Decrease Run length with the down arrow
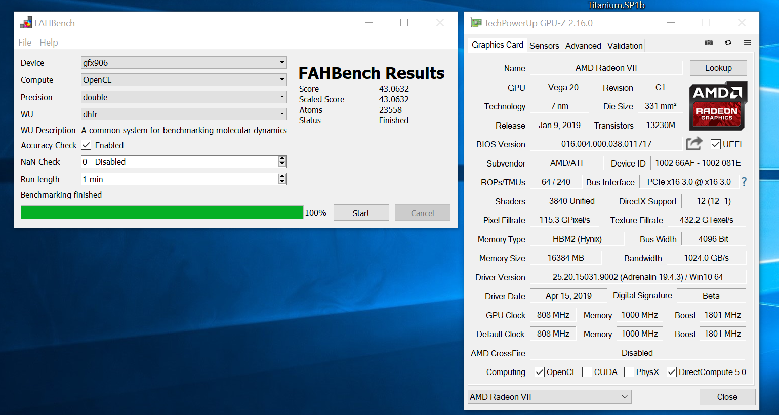 [282, 182]
